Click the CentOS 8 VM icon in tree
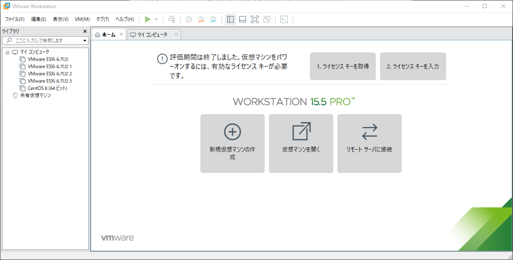This screenshot has height=260, width=513. [23, 88]
